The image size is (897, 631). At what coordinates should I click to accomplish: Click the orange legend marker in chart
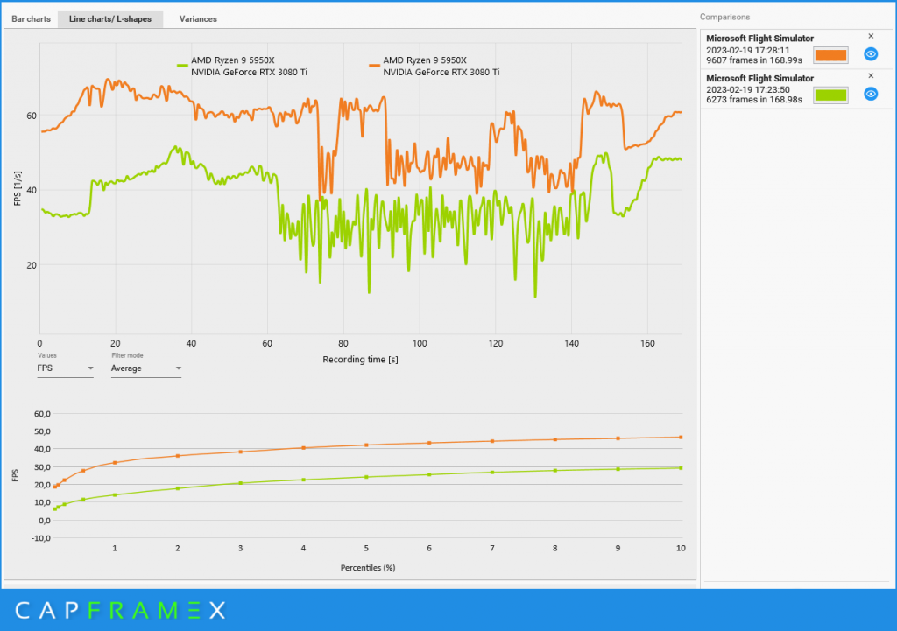[375, 66]
